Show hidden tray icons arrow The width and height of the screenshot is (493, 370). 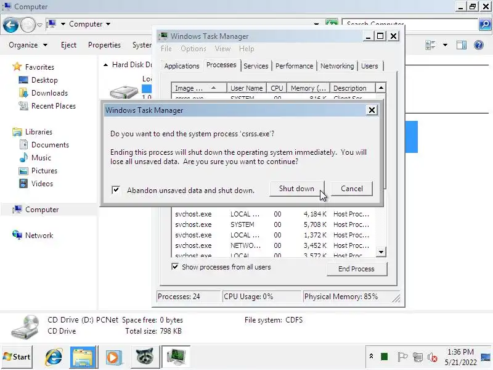(x=371, y=356)
